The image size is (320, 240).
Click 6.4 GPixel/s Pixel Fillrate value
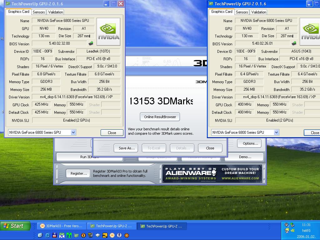point(249,74)
